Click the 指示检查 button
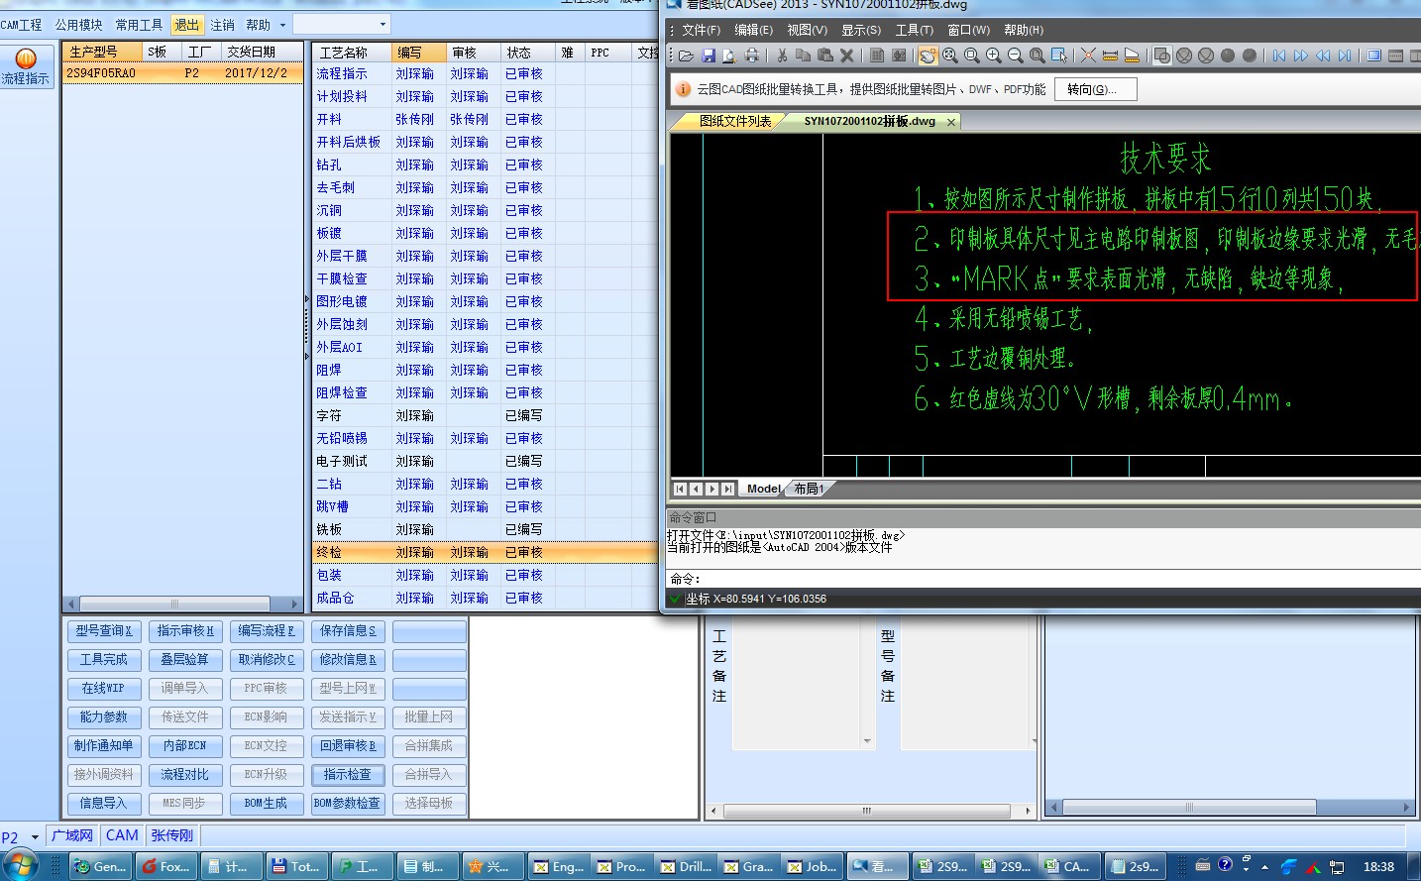Viewport: 1421px width, 881px height. click(x=347, y=775)
